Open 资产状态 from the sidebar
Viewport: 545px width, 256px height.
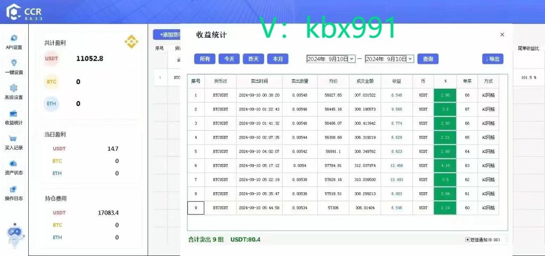(x=14, y=167)
